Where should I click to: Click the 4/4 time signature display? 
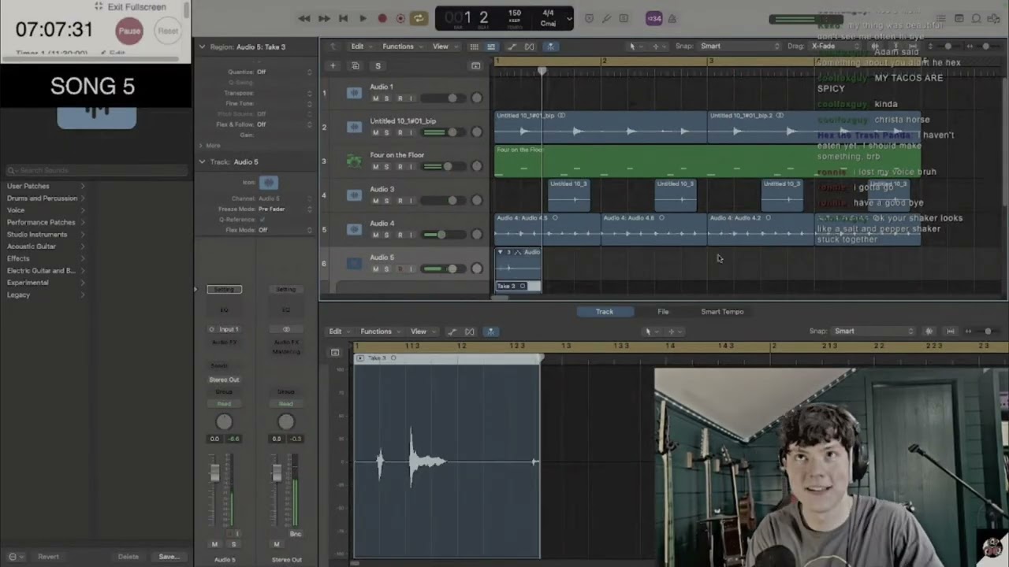(548, 13)
